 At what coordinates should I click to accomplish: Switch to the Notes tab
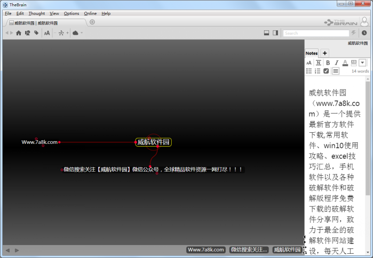pos(312,53)
